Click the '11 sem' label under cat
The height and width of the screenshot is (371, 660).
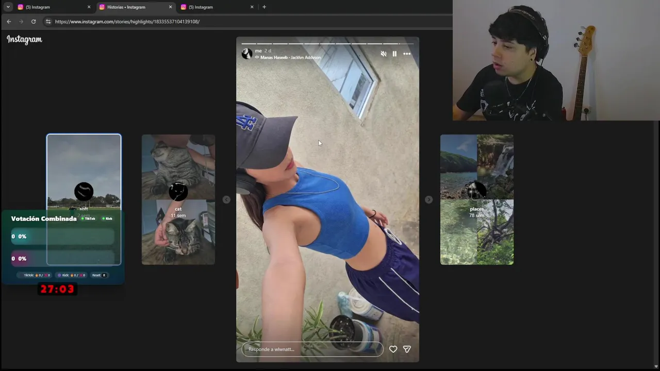(x=178, y=215)
